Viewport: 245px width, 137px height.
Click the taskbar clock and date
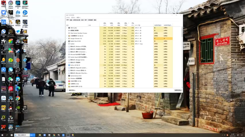click(x=232, y=135)
